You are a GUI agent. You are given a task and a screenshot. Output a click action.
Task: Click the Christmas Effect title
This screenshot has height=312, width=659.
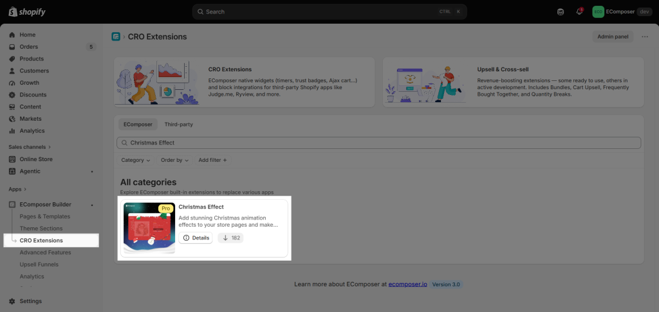201,207
